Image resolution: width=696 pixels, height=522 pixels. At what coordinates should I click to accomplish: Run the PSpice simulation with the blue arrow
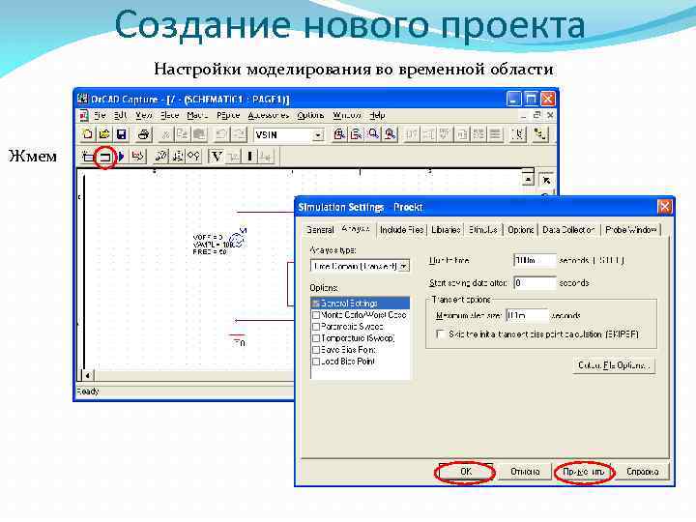tap(121, 157)
